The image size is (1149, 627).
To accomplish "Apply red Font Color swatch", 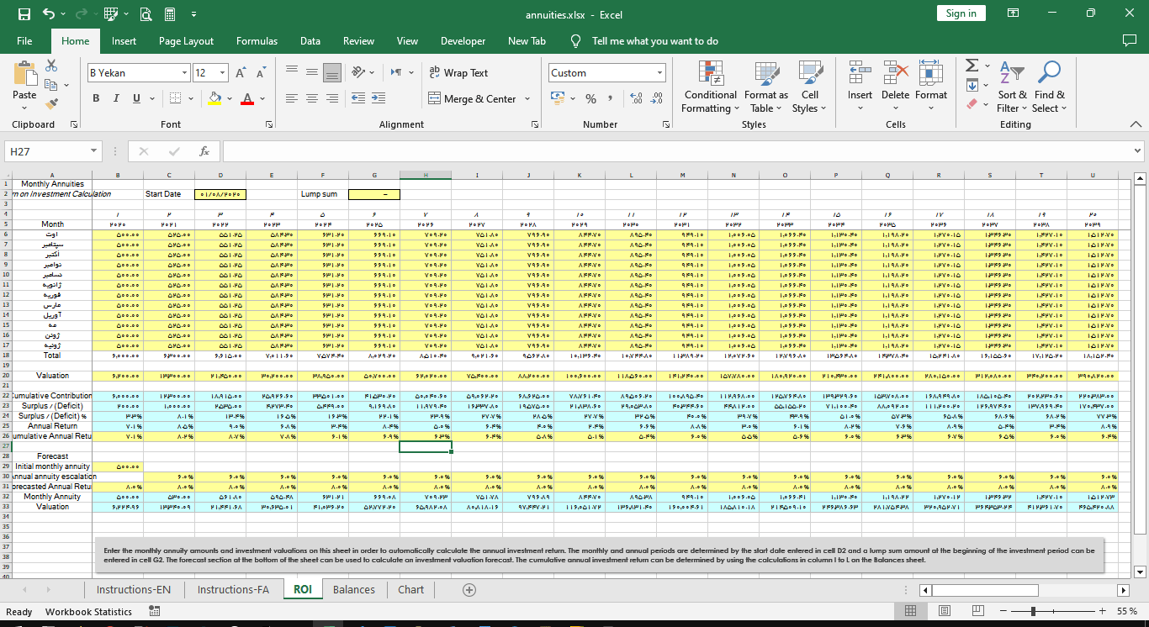I will (246, 98).
